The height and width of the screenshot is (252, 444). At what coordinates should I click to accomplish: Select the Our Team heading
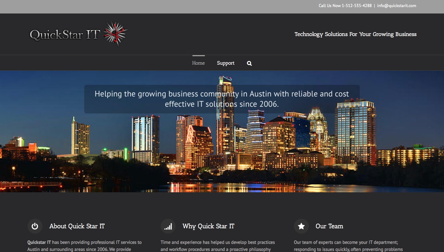(x=329, y=226)
